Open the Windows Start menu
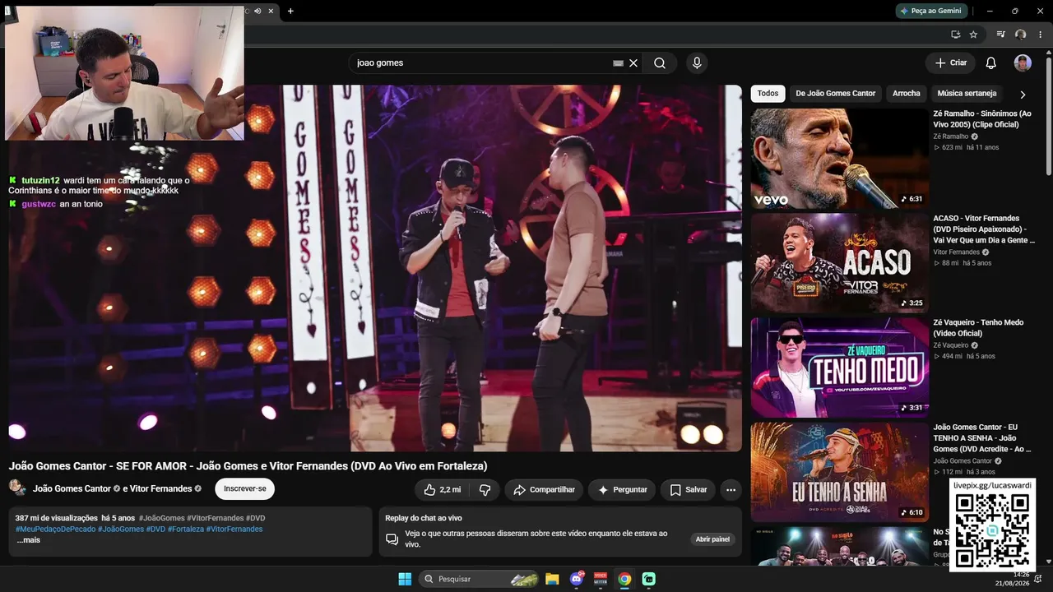 pos(405,579)
